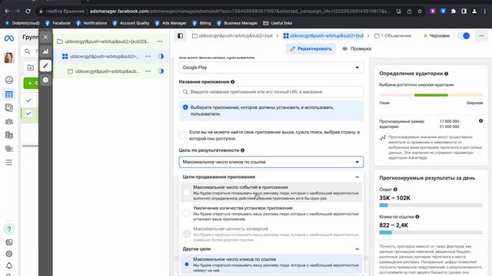This screenshot has width=492, height=276.
Task: Click the Охват 35K – 102K progress bar
Action: 430,205
